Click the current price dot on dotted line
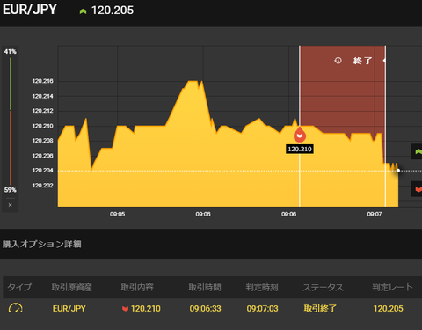 (x=398, y=171)
